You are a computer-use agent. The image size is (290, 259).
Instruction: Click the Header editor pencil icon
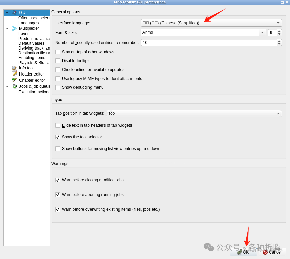(x=14, y=74)
